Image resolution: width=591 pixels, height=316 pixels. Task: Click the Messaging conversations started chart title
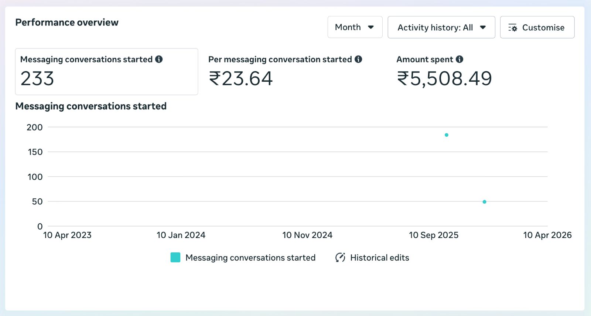click(x=91, y=106)
